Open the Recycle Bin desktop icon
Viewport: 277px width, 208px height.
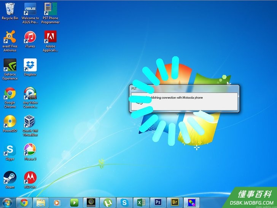(x=10, y=11)
